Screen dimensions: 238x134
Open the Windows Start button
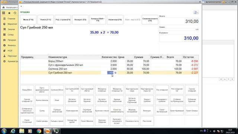click(4, 131)
